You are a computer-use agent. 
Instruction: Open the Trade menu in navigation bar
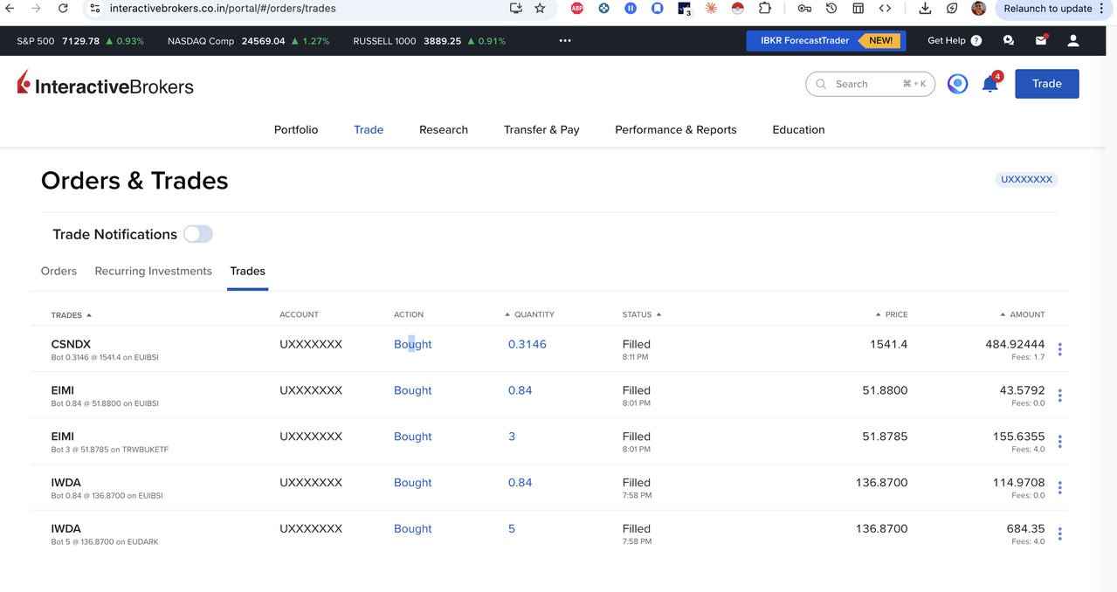point(369,129)
